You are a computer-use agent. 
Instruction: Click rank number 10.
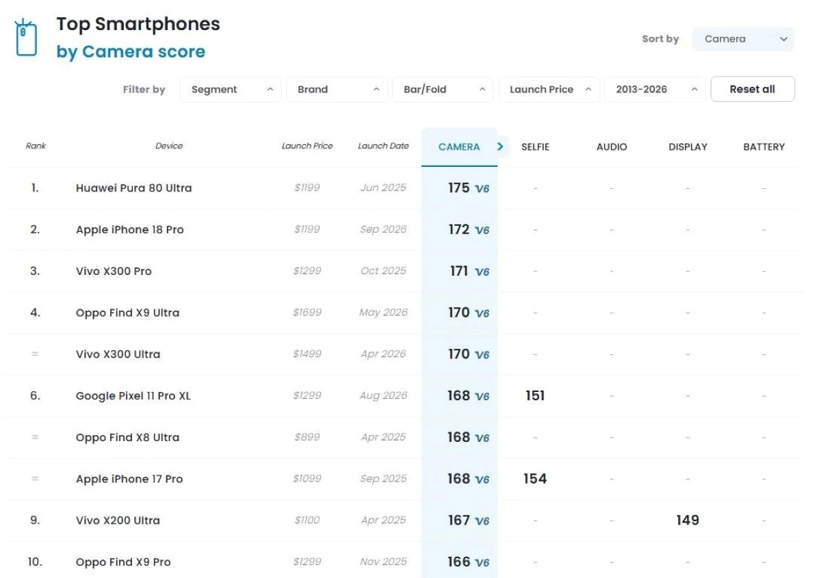(x=35, y=562)
